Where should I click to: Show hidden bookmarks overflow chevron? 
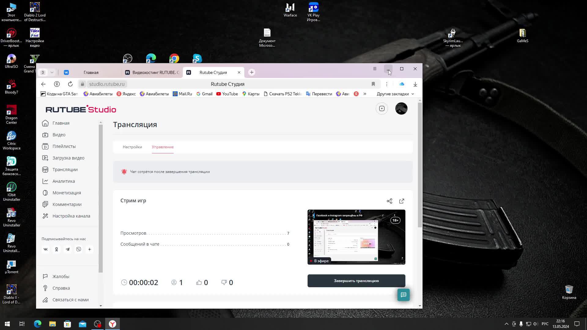tap(365, 94)
